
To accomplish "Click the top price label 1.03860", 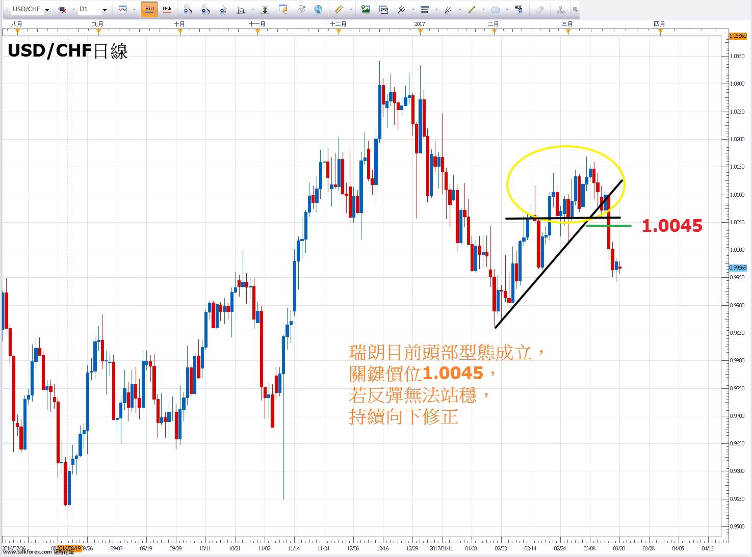I will [738, 36].
